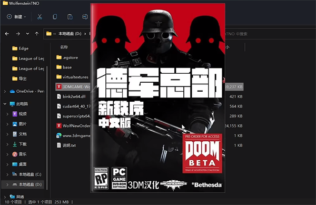Expand 本地磁盘 (C:) drive node
The height and width of the screenshot is (205, 316).
(7, 174)
